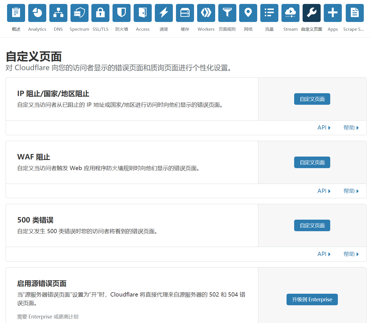Expand API under IP 阻止/国家/地区阻止
The width and height of the screenshot is (370, 323).
324,128
